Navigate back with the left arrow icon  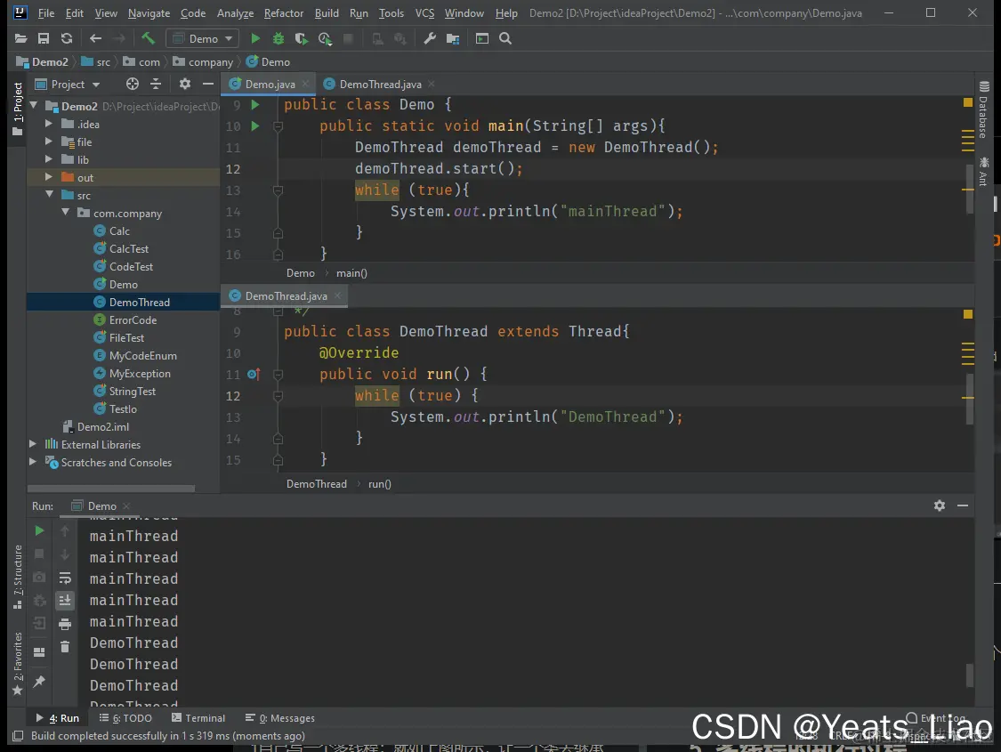click(x=96, y=38)
